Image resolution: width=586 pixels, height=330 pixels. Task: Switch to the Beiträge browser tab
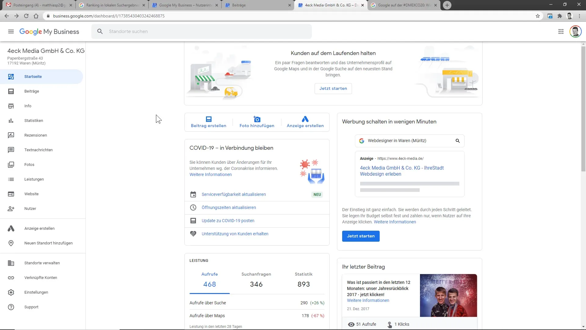click(258, 5)
